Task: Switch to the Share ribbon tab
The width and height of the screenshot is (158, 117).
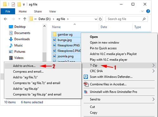Action: [38, 11]
